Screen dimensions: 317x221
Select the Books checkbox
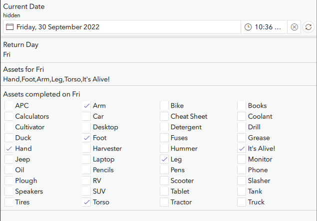click(x=242, y=106)
